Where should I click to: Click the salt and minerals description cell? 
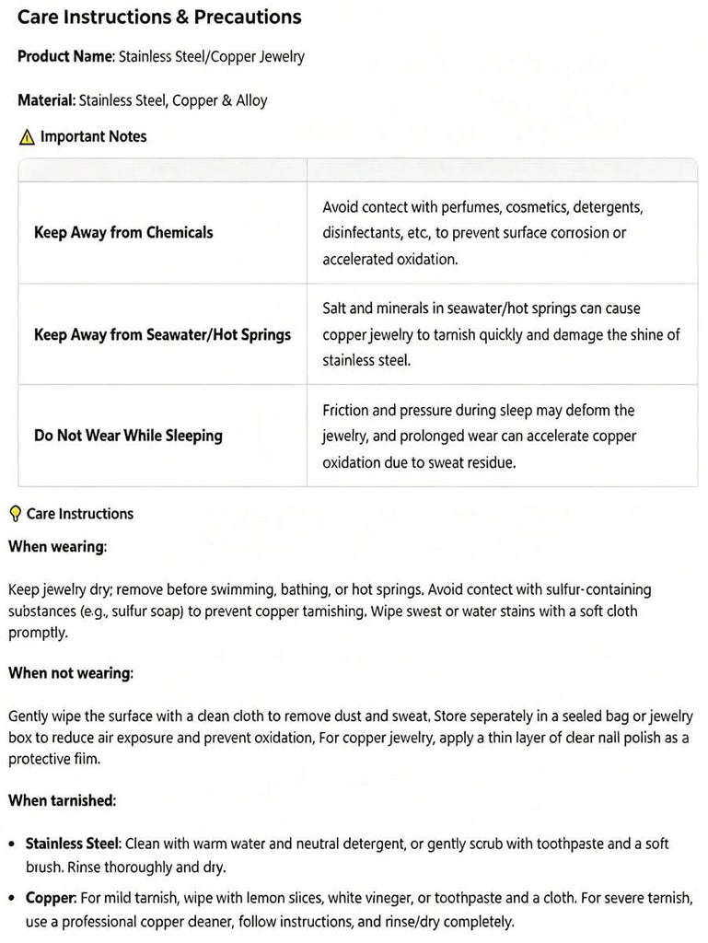(x=502, y=334)
